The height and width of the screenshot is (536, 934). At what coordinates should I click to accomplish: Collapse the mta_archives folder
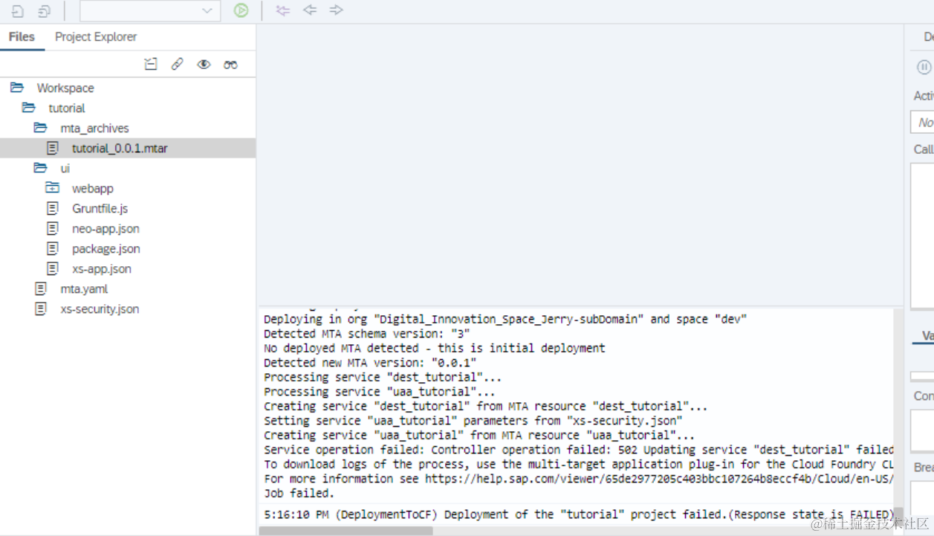[40, 128]
